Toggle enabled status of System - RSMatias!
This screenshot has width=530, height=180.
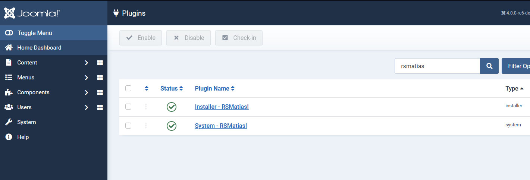tap(172, 126)
